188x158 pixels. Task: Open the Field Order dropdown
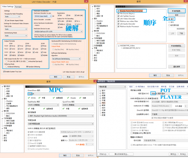[16, 29]
